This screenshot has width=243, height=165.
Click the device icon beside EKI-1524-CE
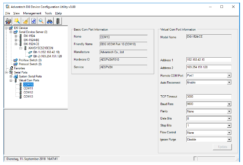pyautogui.click(x=20, y=44)
